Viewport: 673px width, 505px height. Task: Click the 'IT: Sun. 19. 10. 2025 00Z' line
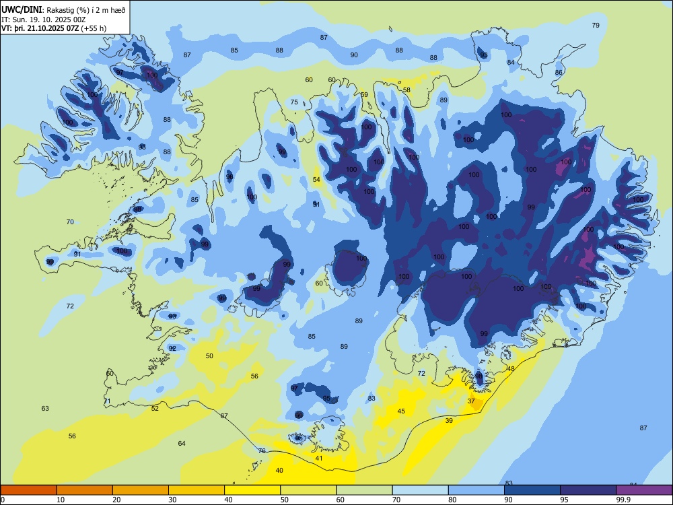(x=43, y=20)
